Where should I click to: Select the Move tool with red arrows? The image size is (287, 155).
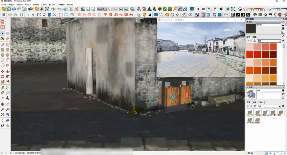[x=2, y=71]
